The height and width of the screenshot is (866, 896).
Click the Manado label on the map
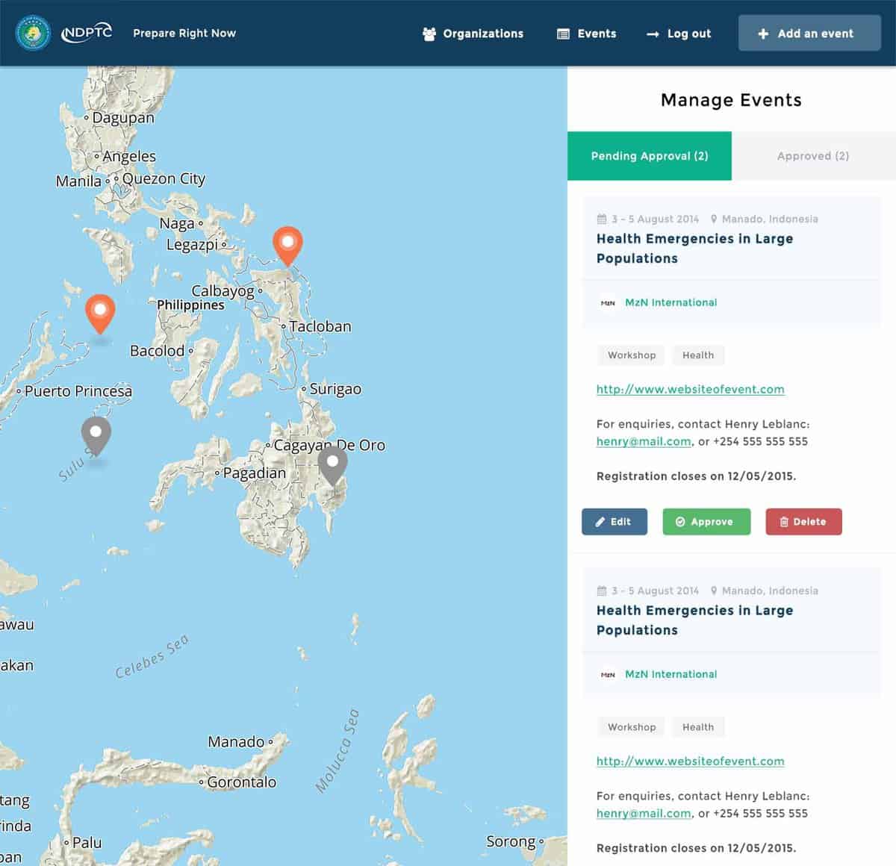coord(236,741)
